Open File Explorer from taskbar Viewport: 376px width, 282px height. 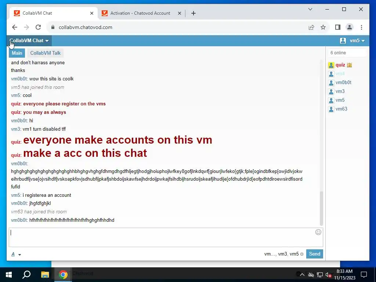point(45,275)
